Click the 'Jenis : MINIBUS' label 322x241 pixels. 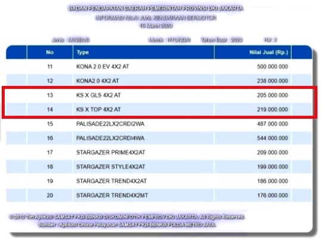(x=71, y=39)
